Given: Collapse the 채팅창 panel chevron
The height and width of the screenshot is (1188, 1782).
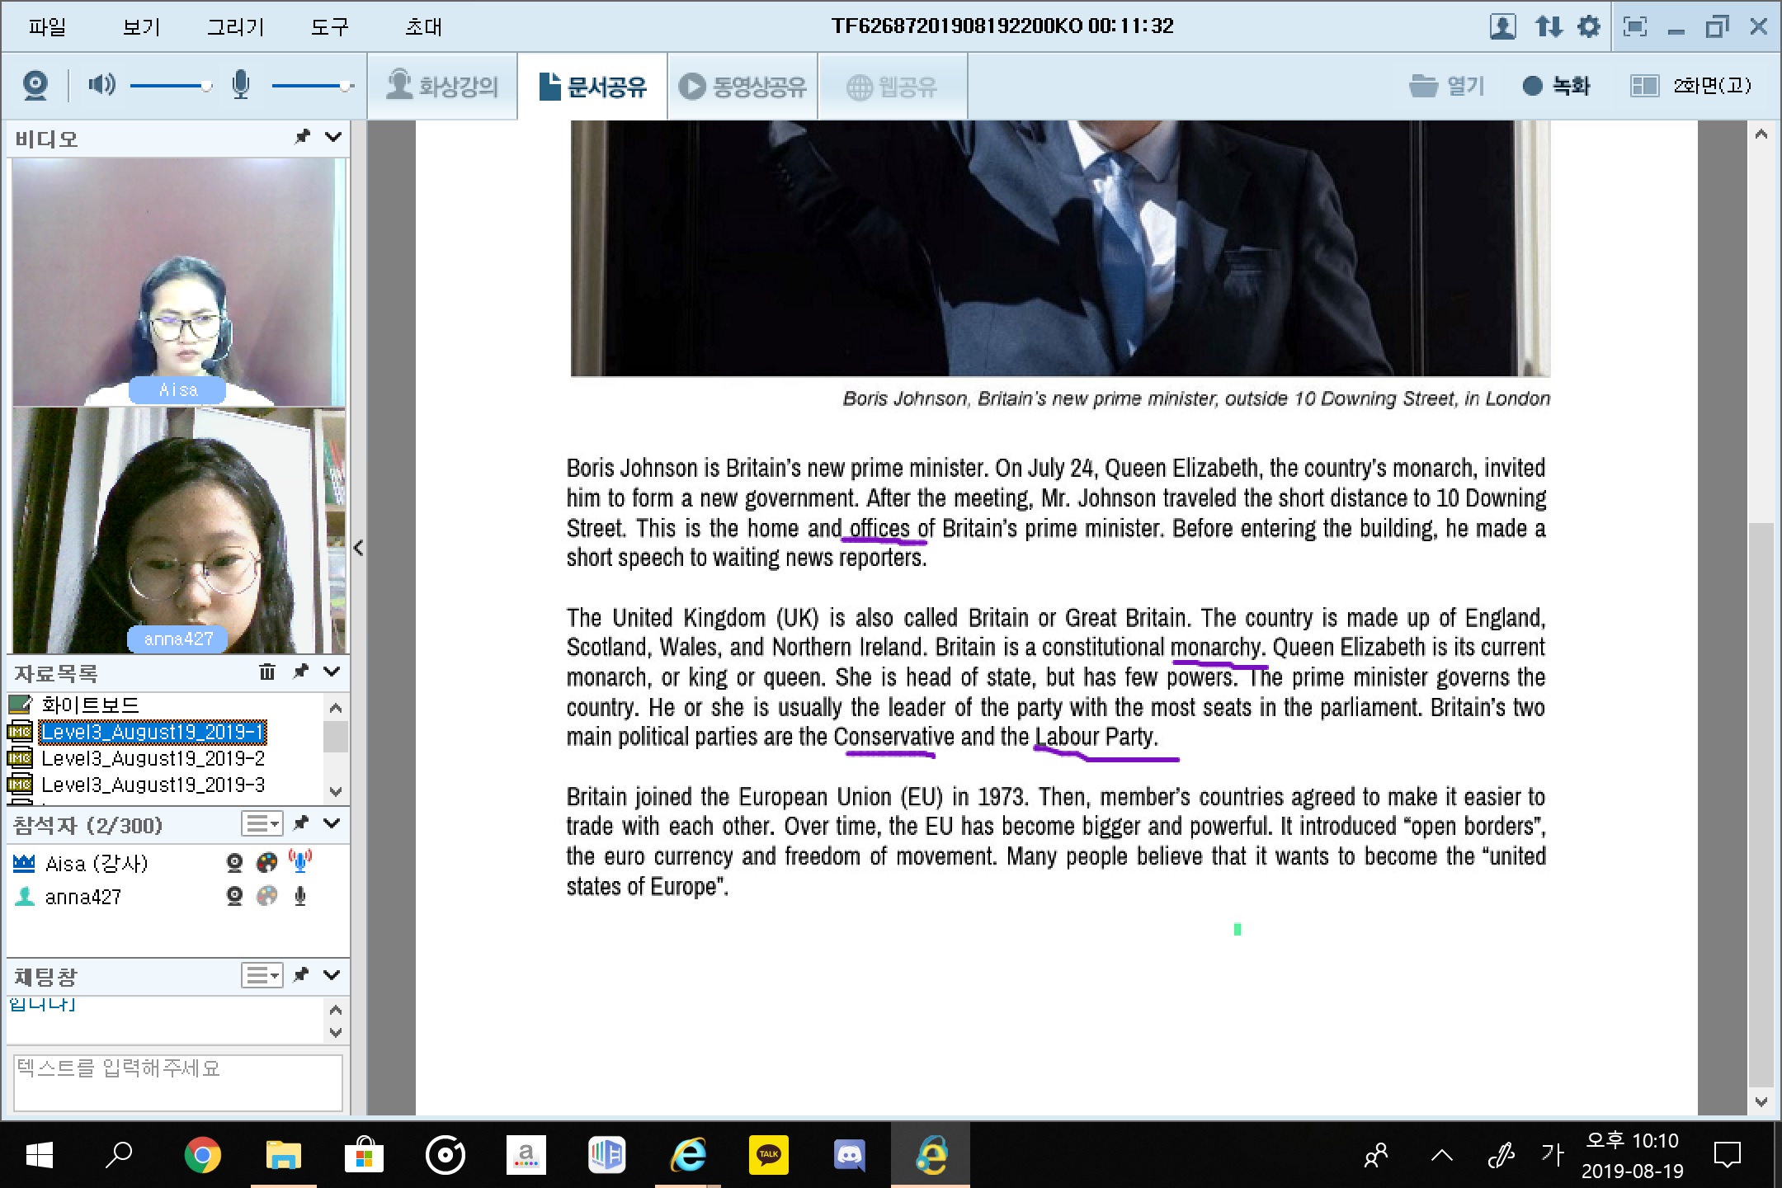Looking at the screenshot, I should click(x=332, y=975).
